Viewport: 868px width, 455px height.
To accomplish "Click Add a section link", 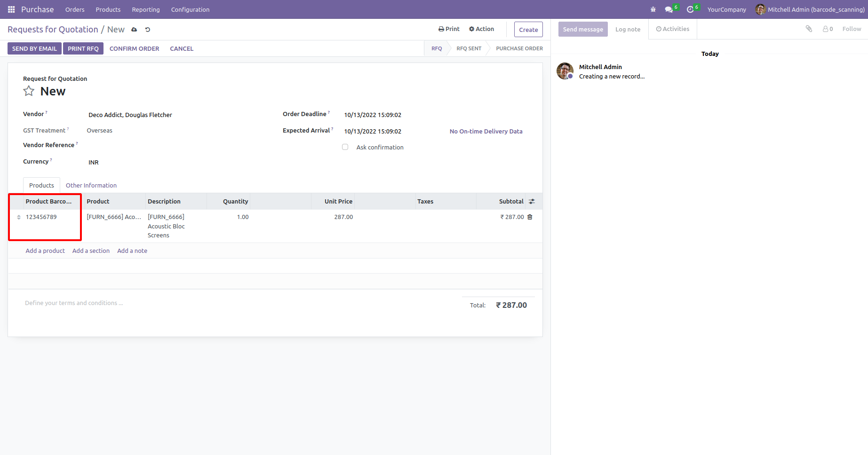I will 91,251.
